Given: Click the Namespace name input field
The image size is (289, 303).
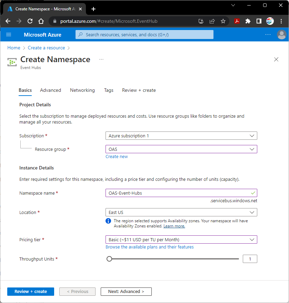Looking at the screenshot, I should click(178, 193).
